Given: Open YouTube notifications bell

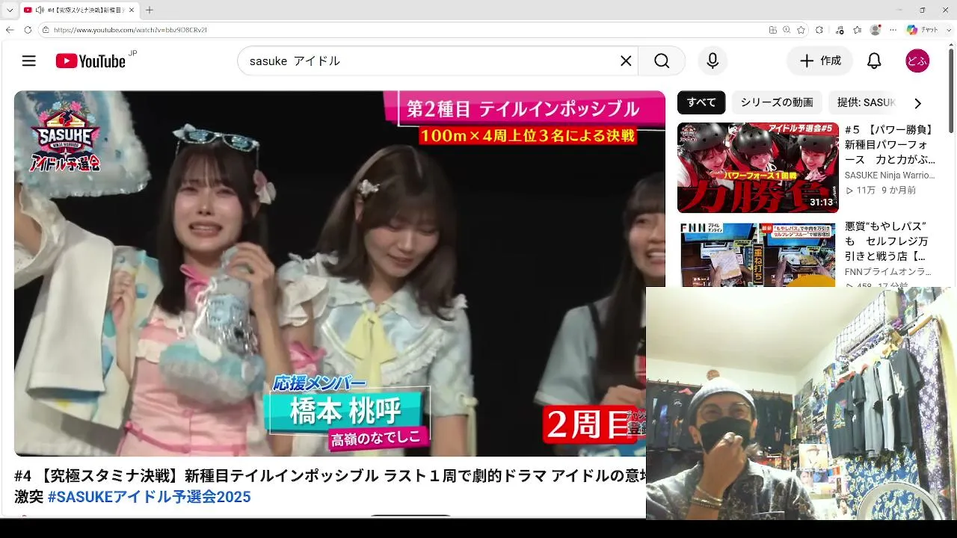Looking at the screenshot, I should [874, 61].
